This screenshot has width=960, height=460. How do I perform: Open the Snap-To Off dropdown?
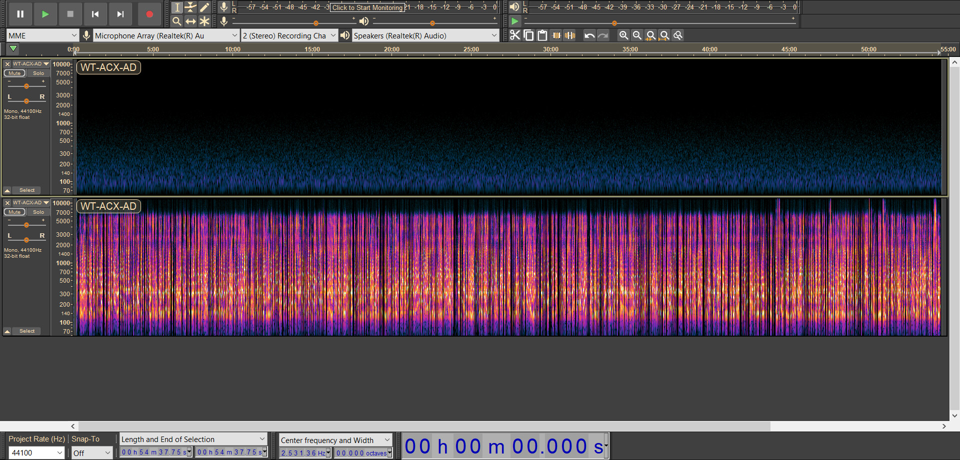(92, 453)
